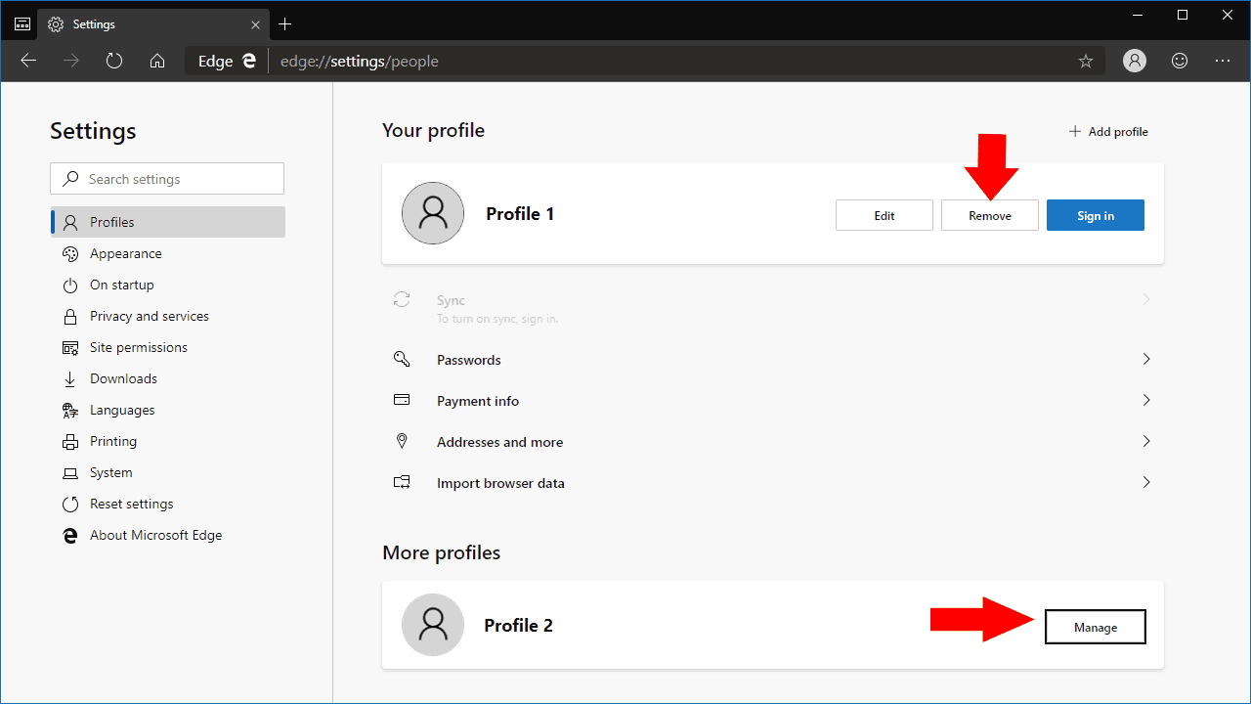Open the System settings section
Image resolution: width=1251 pixels, height=704 pixels.
168,472
